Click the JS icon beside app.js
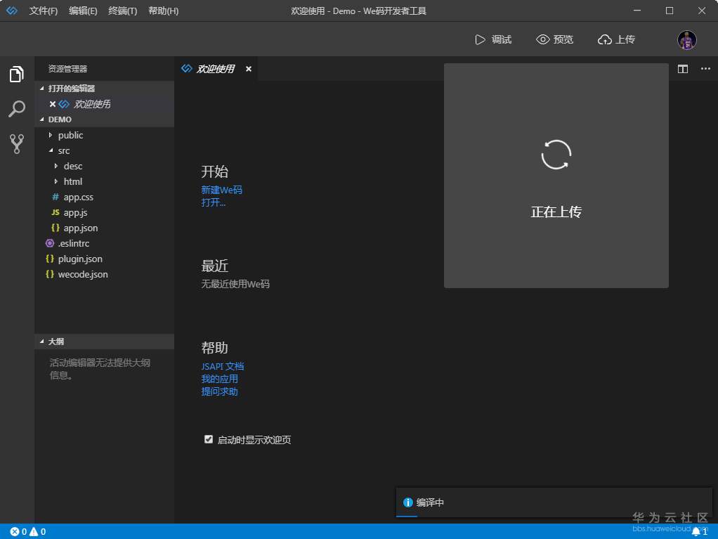The image size is (718, 539). click(x=55, y=212)
